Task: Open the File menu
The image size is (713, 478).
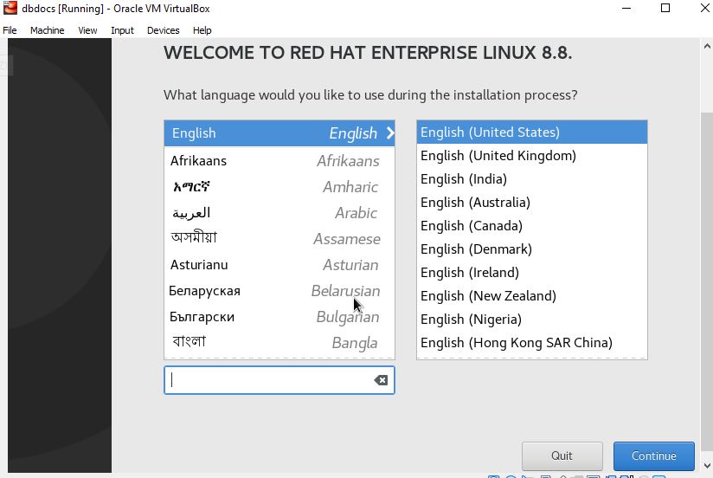Action: tap(10, 30)
